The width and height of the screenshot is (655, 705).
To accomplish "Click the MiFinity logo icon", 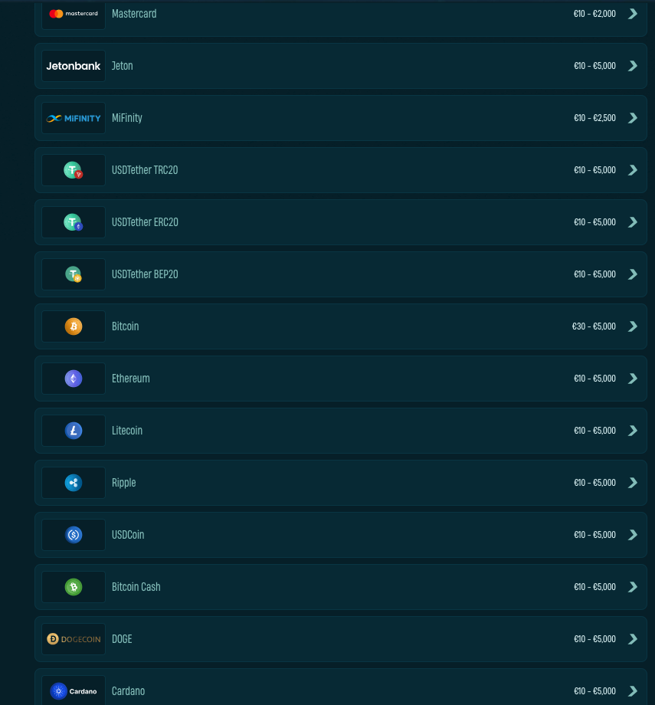I will (x=74, y=118).
